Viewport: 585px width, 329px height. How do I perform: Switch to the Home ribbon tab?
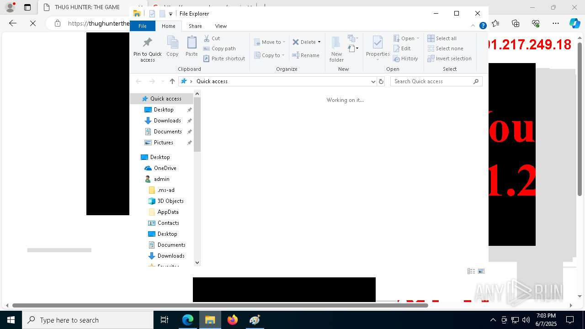point(169,26)
